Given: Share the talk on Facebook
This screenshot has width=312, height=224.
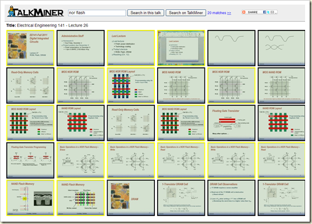Looking at the screenshot, I should (x=264, y=12).
